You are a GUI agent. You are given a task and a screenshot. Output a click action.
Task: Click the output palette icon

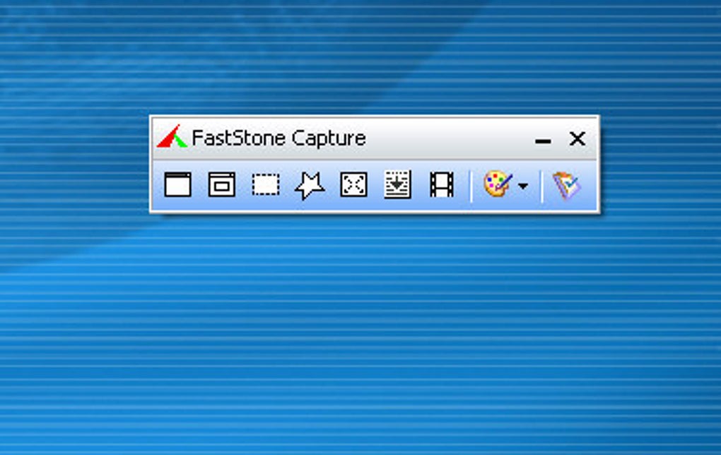(498, 184)
